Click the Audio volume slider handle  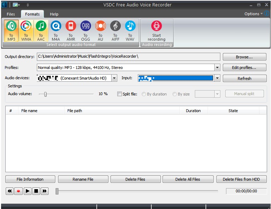pyautogui.click(x=45, y=94)
